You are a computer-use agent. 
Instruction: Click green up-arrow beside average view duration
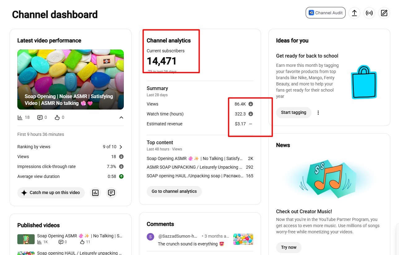coord(121,176)
